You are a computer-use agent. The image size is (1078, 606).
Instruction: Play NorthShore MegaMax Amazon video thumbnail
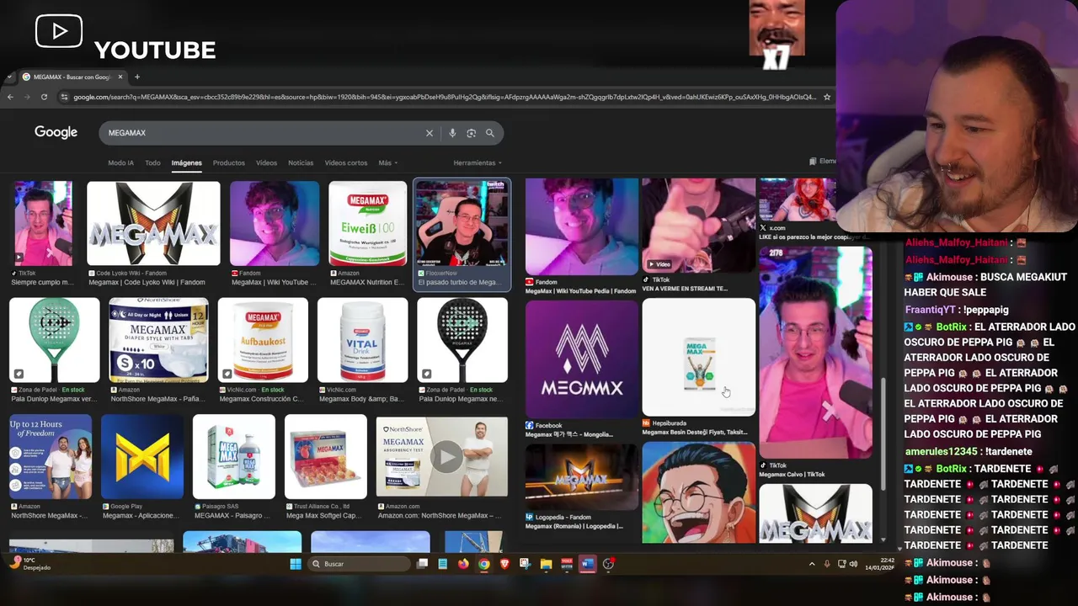point(442,457)
